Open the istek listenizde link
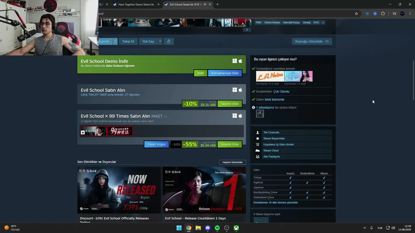Image resolution: width=415 pixels, height=233 pixels. (274, 100)
